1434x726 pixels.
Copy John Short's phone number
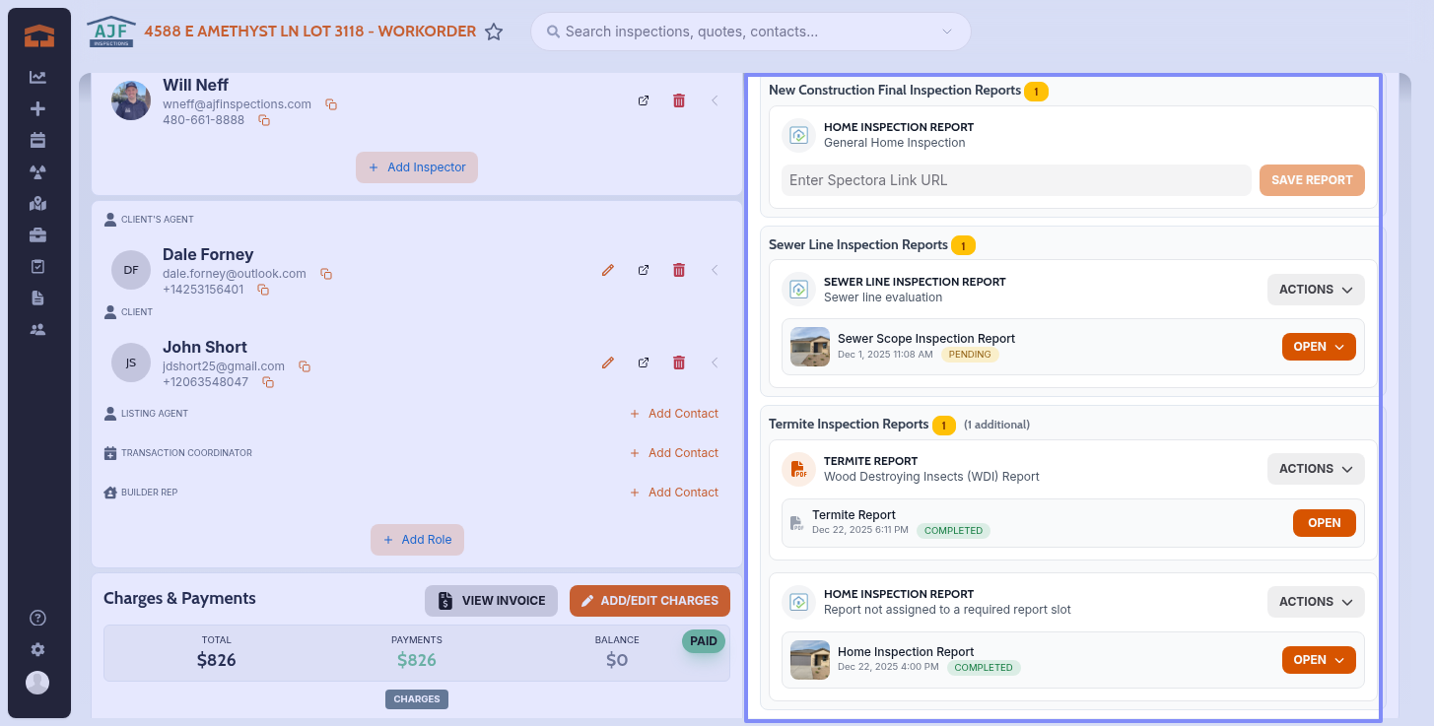coord(267,382)
